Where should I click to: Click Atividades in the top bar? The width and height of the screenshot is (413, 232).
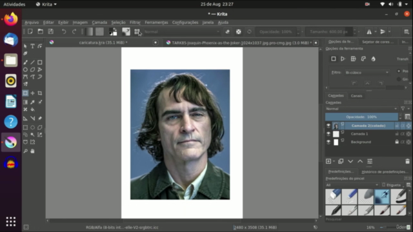click(14, 5)
